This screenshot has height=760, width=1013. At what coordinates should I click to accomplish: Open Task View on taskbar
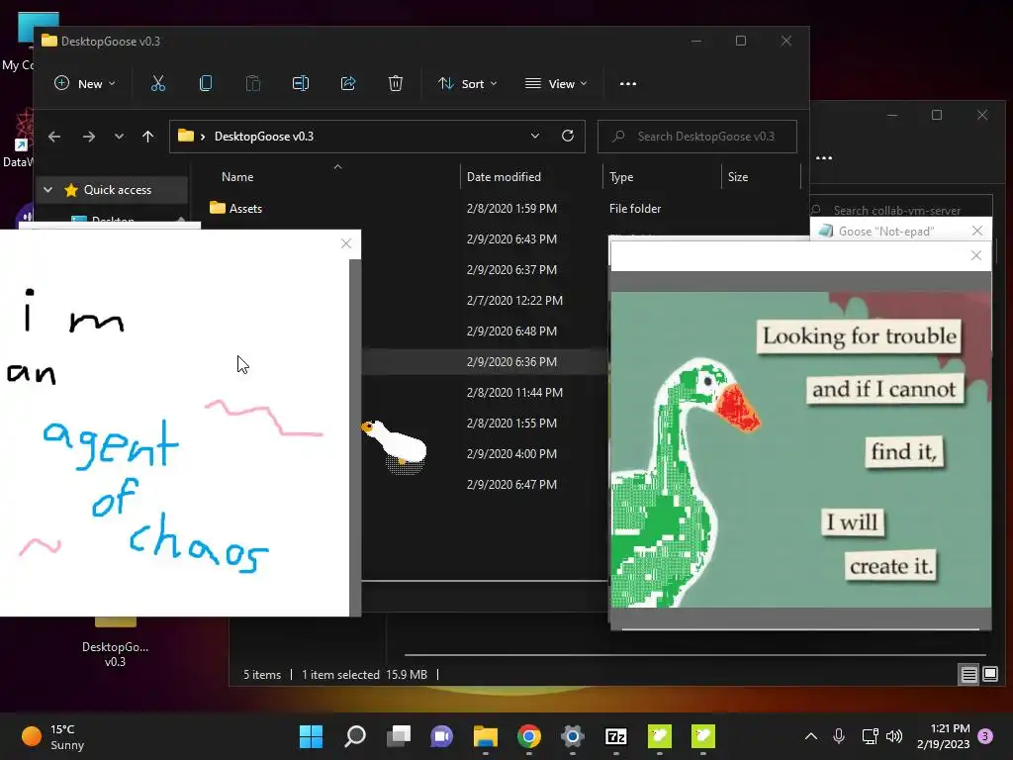pyautogui.click(x=399, y=736)
